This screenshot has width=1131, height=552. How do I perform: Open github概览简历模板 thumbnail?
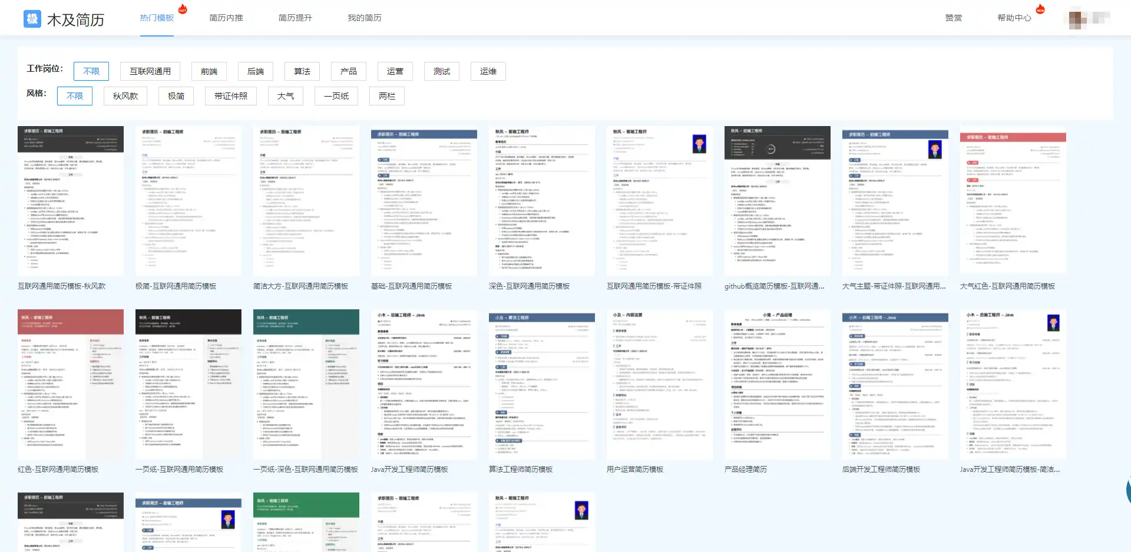point(778,201)
